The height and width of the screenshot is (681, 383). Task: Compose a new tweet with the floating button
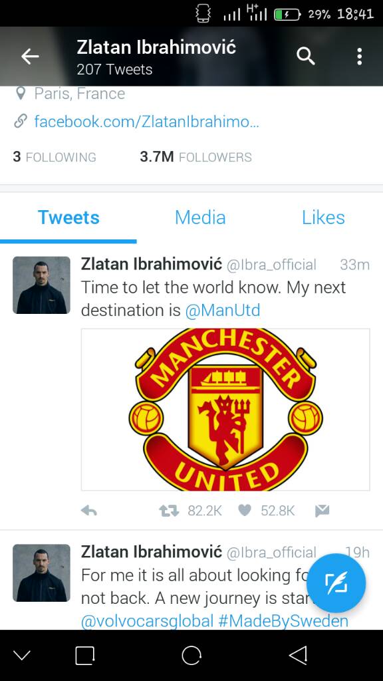(x=336, y=583)
